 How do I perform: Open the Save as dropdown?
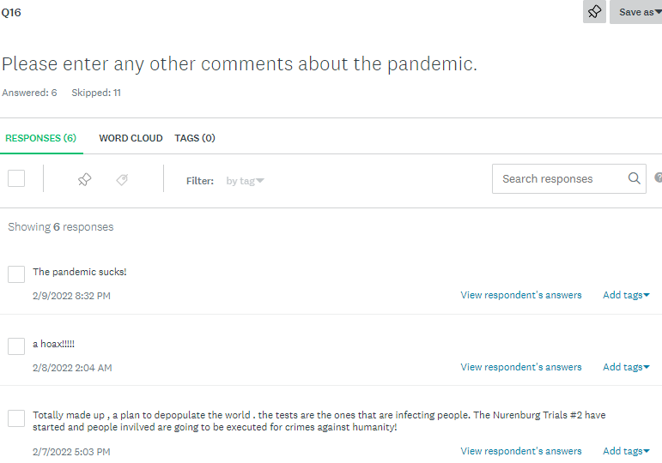point(635,12)
